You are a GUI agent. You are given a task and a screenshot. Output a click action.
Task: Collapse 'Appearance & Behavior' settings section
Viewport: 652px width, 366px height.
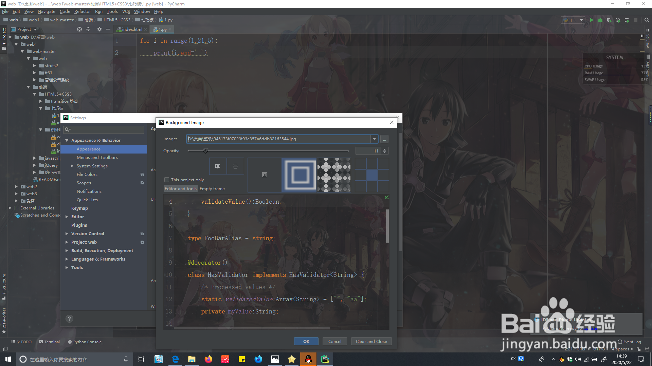[67, 141]
